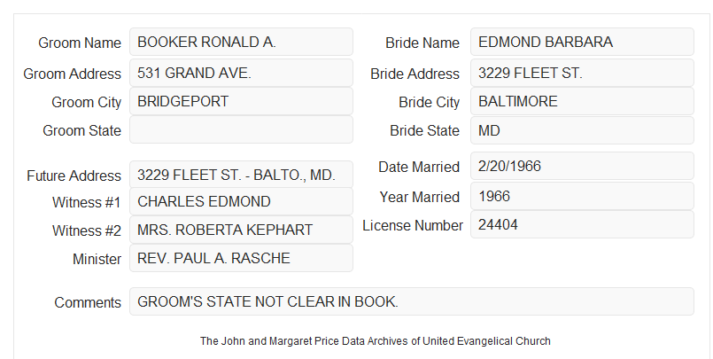Click the Groom Name label
Viewport: 713px width, 359px height.
click(80, 43)
